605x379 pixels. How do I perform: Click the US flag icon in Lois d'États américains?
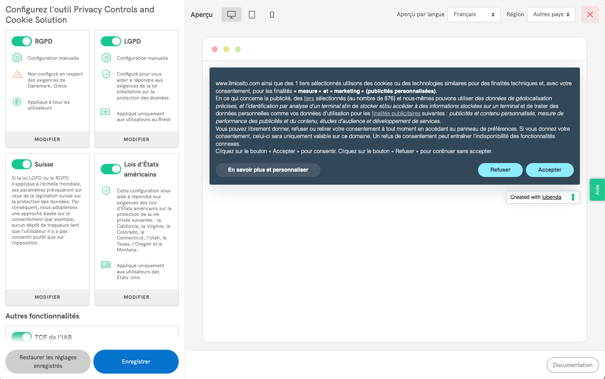click(106, 265)
